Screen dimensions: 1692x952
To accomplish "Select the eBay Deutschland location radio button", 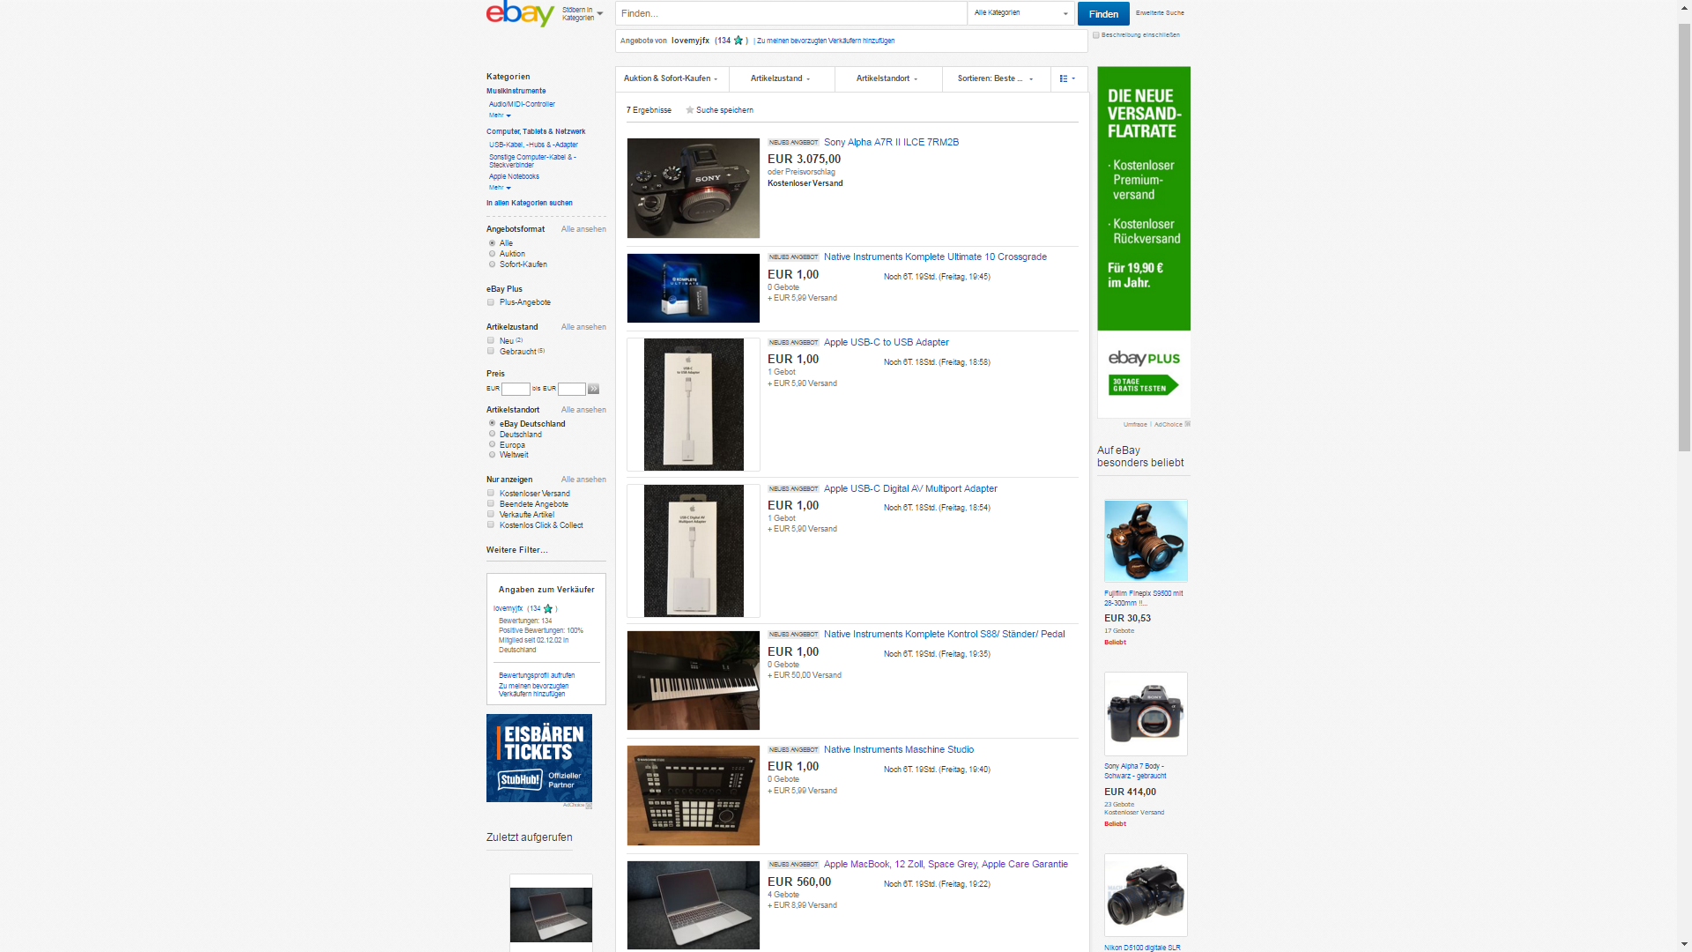I will [492, 423].
